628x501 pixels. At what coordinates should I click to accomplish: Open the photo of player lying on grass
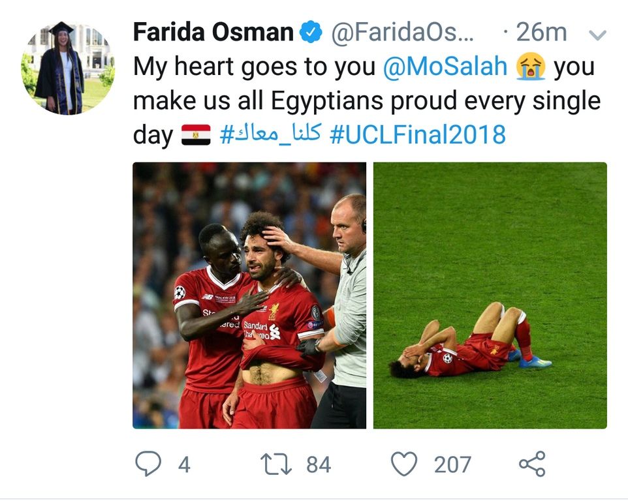click(x=490, y=296)
